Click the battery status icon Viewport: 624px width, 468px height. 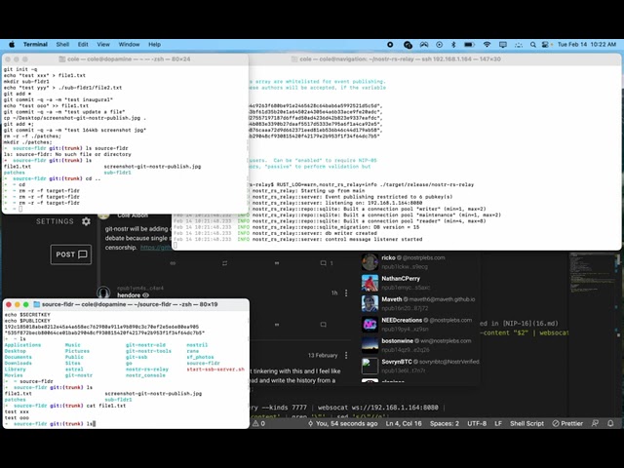469,45
